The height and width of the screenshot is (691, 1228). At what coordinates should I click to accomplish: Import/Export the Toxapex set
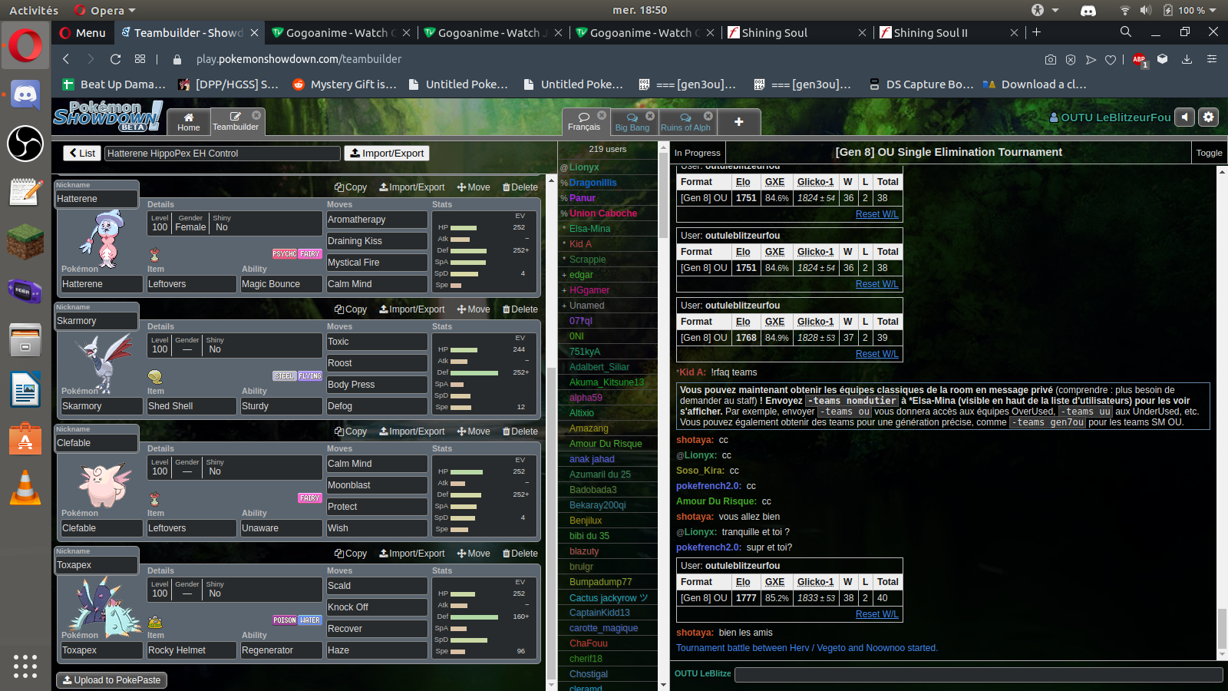click(x=412, y=554)
